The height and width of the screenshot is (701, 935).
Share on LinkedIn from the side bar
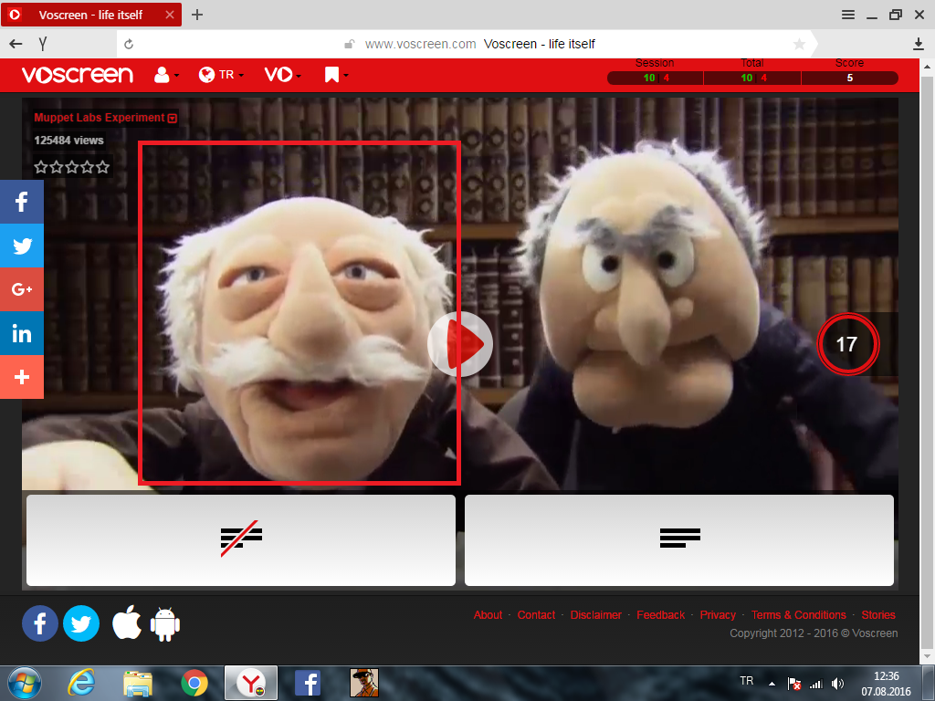point(22,333)
